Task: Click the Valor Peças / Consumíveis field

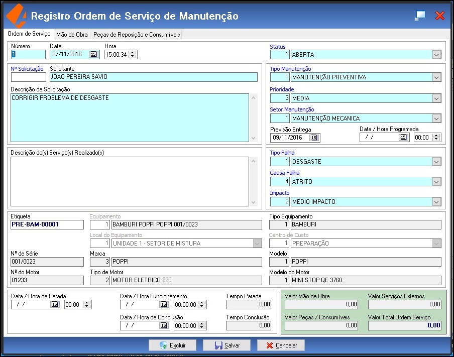Action: 321,325
